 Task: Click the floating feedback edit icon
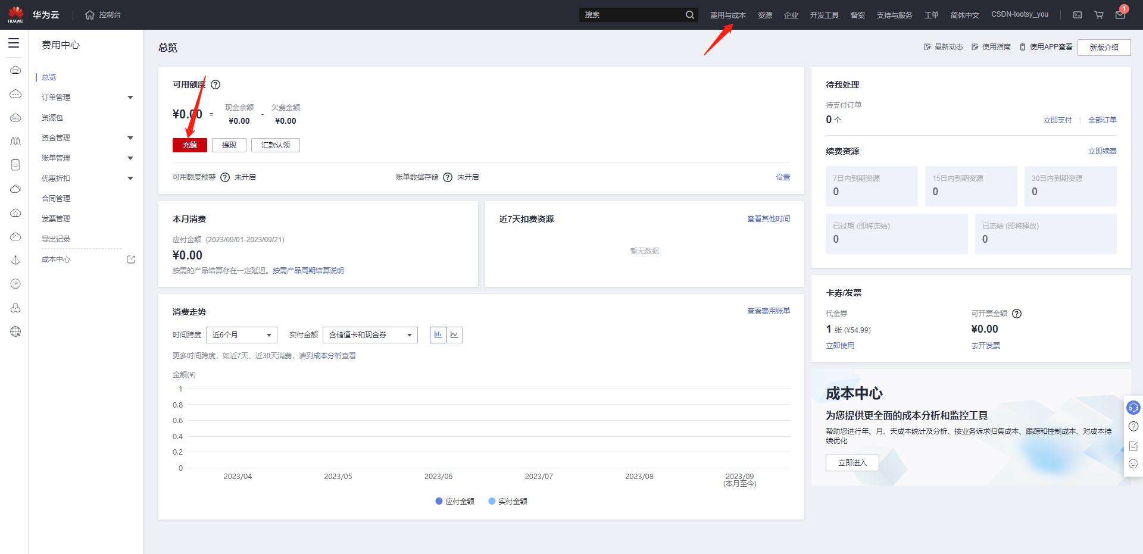pos(1133,446)
